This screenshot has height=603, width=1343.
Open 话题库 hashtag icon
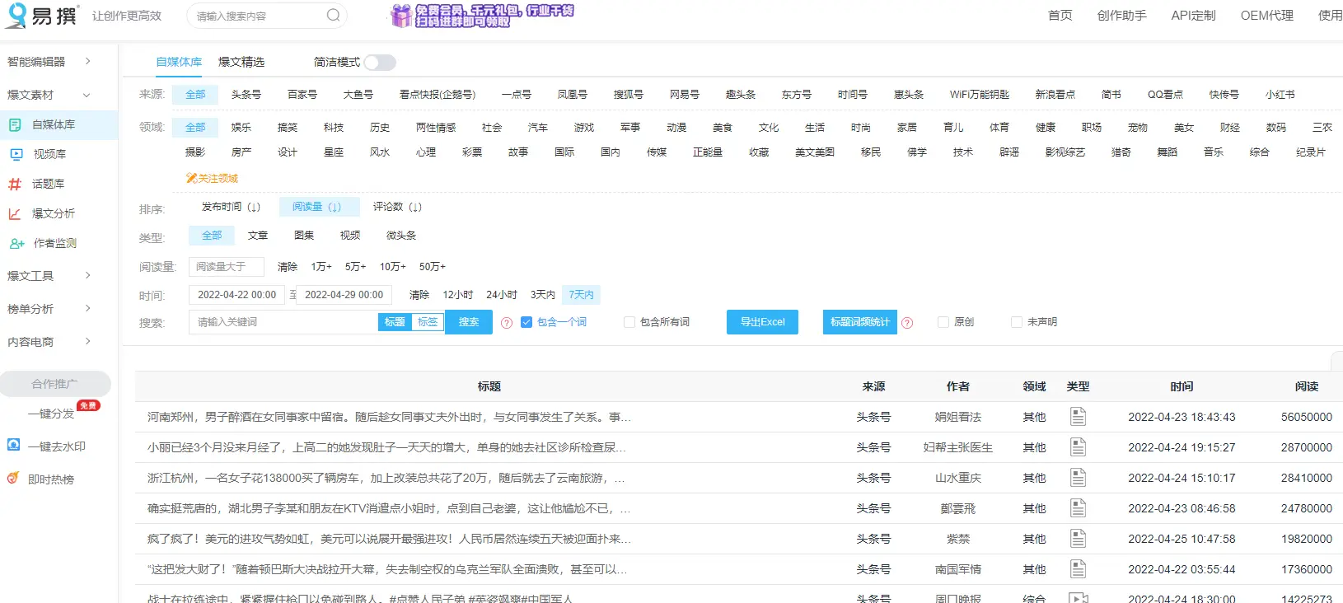[x=15, y=184]
